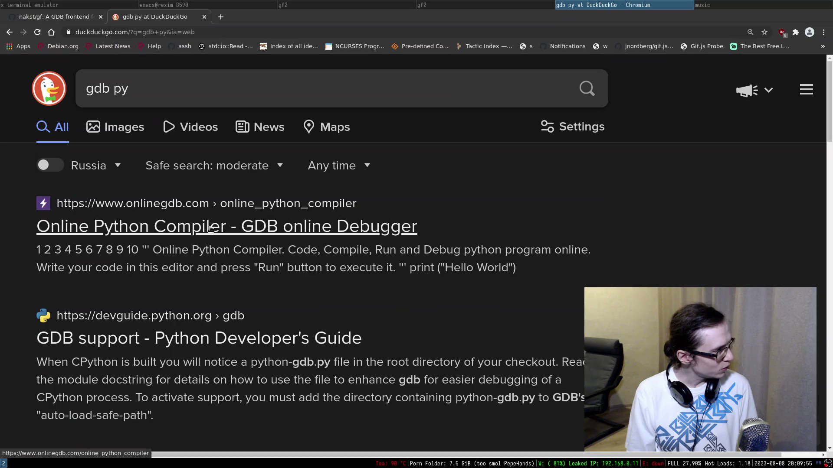Open the Chromium three-dot menu
Screen dimensions: 833x468
pos(823,32)
